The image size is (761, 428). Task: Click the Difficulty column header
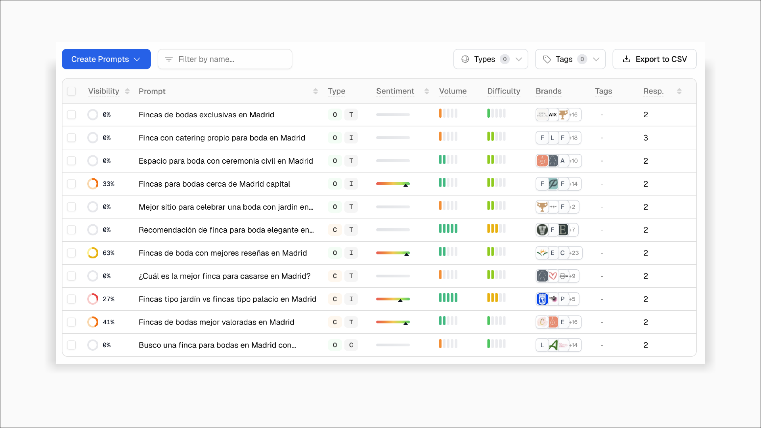tap(503, 91)
